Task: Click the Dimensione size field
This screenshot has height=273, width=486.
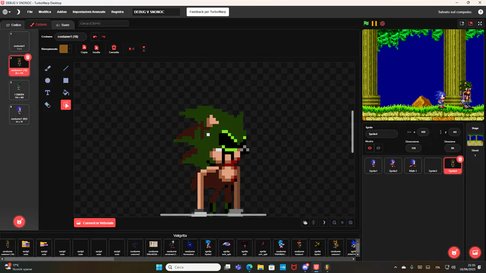Action: (414, 148)
